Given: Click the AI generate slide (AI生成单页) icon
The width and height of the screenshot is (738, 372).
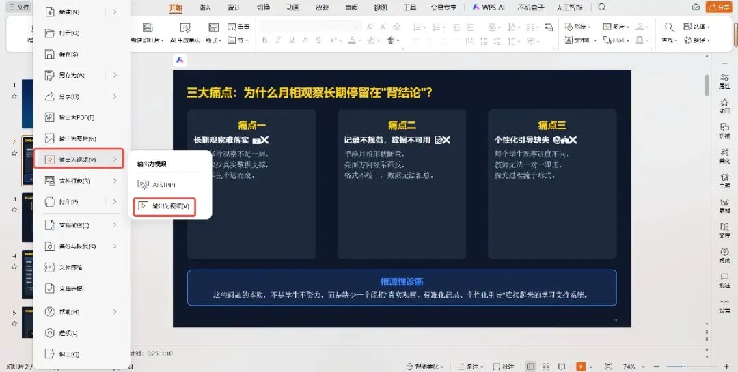Looking at the screenshot, I should tap(185, 27).
